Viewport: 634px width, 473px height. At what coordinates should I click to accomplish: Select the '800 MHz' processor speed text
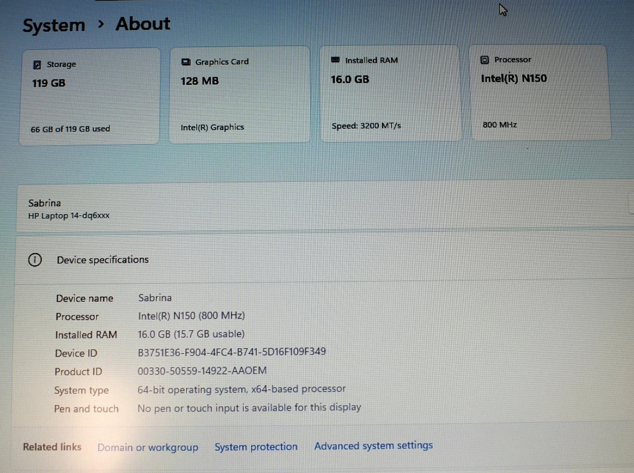[x=500, y=125]
